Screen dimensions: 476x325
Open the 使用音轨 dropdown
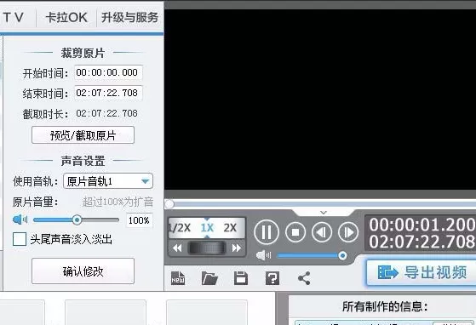(108, 181)
